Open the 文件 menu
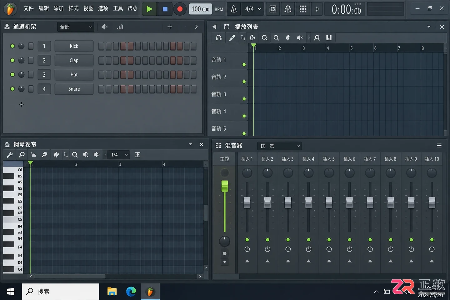 click(x=28, y=8)
